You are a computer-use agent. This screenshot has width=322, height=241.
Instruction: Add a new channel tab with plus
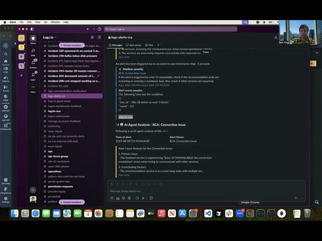158,45
